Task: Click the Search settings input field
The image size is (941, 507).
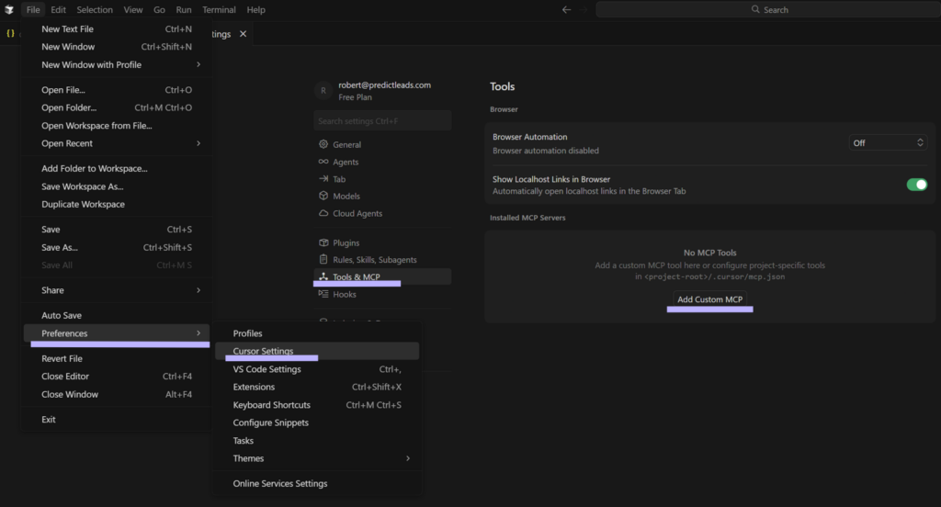Action: pyautogui.click(x=382, y=120)
